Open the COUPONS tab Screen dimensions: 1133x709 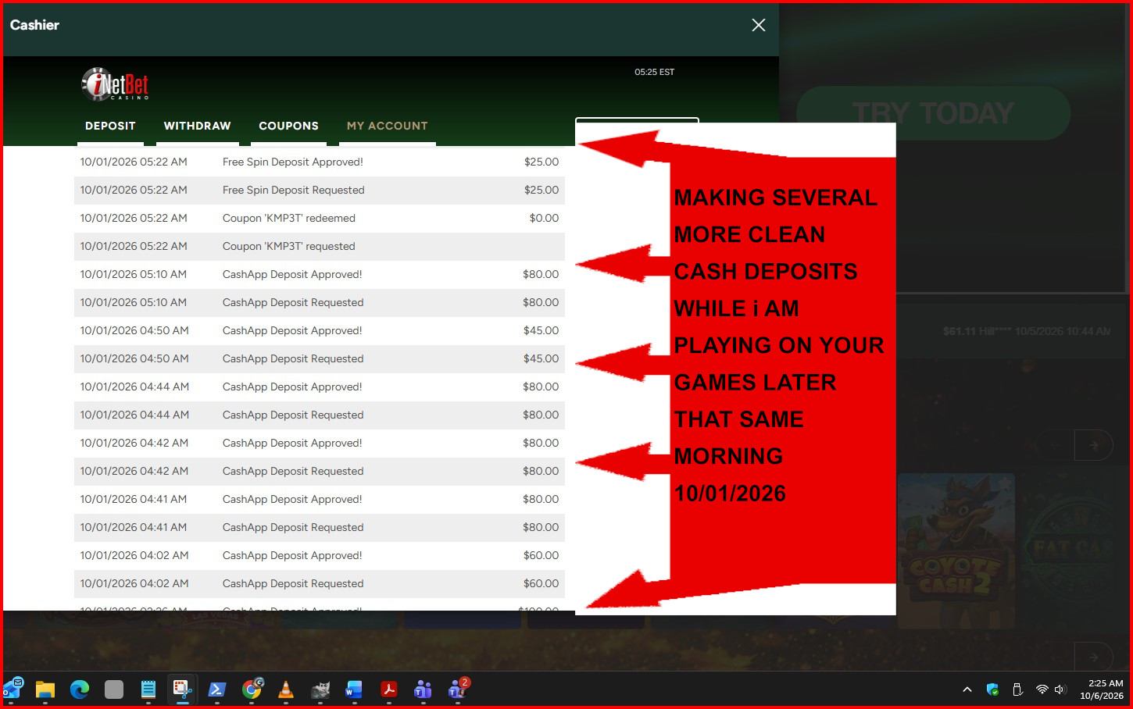tap(288, 126)
